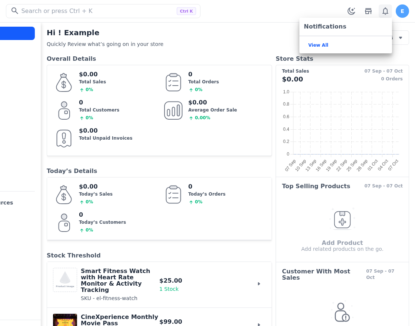Screen dimensions: 415x326
Task: Toggle dark mode moon icon
Action: pyautogui.click(x=351, y=11)
